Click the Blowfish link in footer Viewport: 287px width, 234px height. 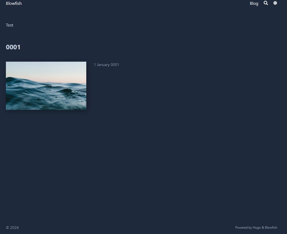[x=271, y=227]
